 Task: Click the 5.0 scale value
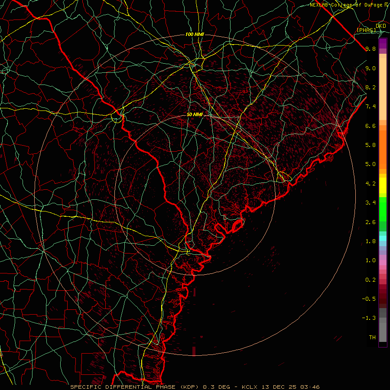[370, 164]
